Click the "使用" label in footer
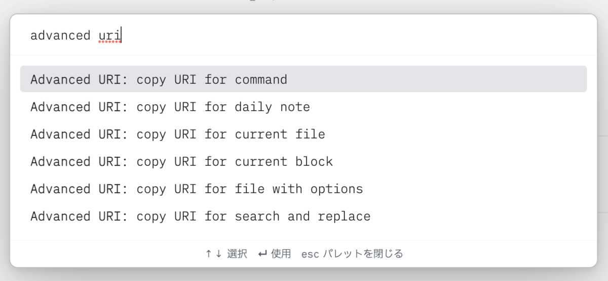The height and width of the screenshot is (281, 608). pyautogui.click(x=281, y=254)
